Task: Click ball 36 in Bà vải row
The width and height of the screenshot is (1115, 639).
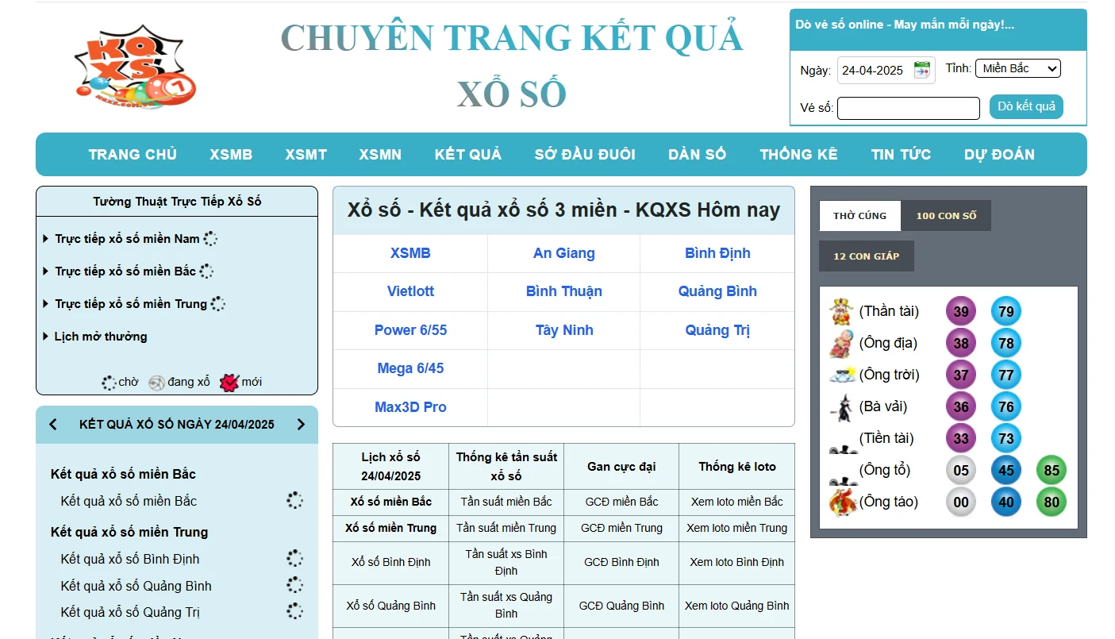Action: point(961,406)
